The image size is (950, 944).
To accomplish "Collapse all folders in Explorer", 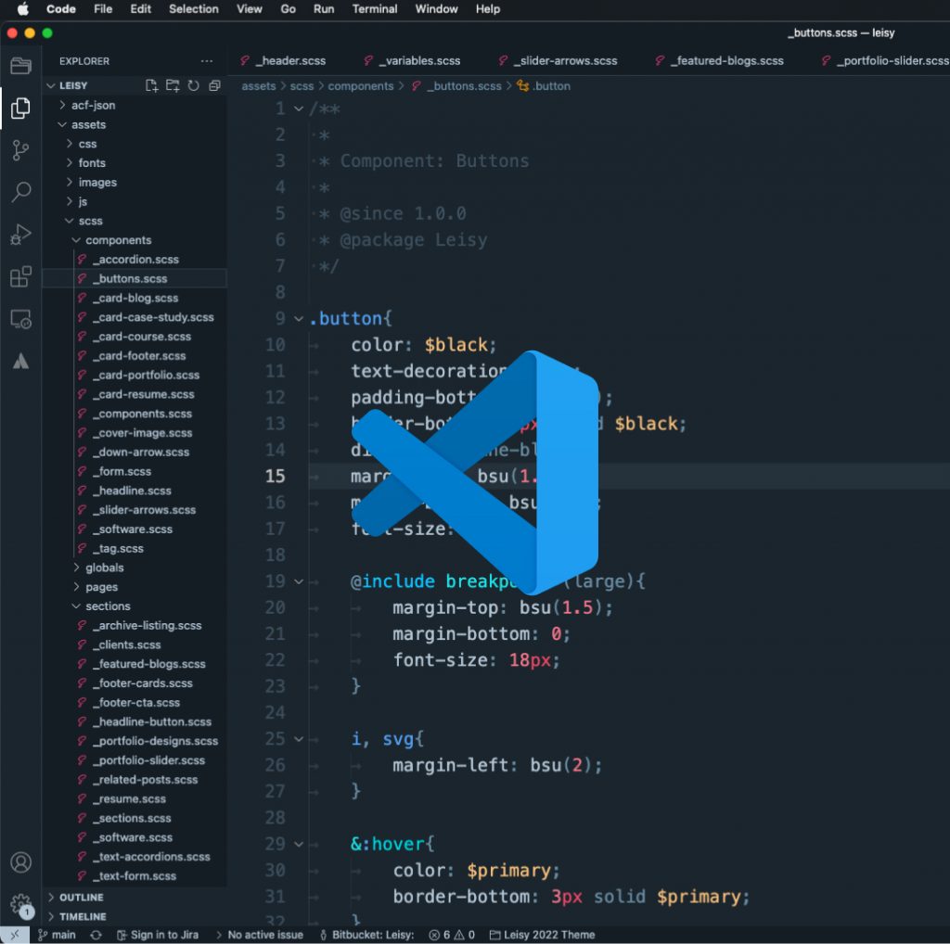I will 214,85.
